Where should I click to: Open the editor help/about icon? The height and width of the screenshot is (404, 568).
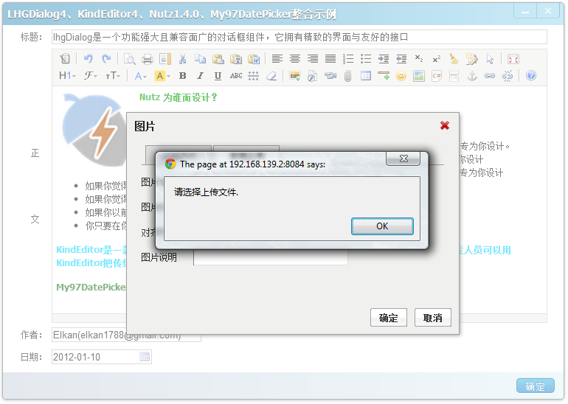(x=531, y=76)
